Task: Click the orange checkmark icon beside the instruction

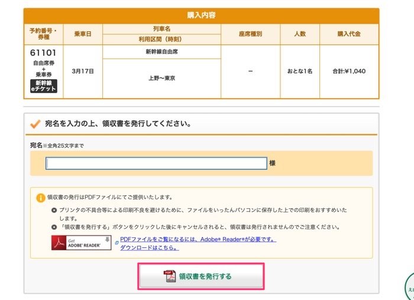Action: [x=35, y=124]
